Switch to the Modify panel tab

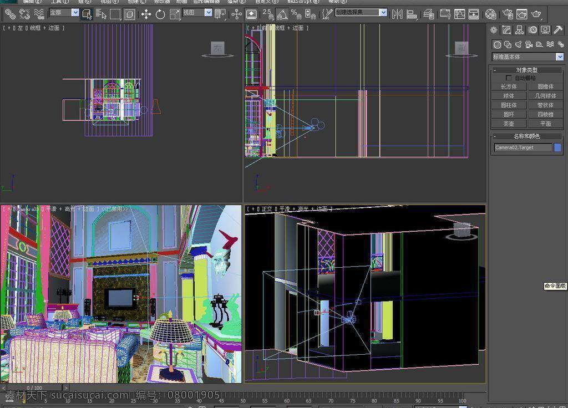[506, 30]
